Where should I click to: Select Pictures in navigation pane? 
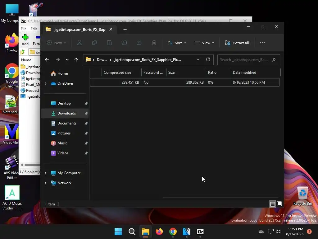(x=64, y=133)
